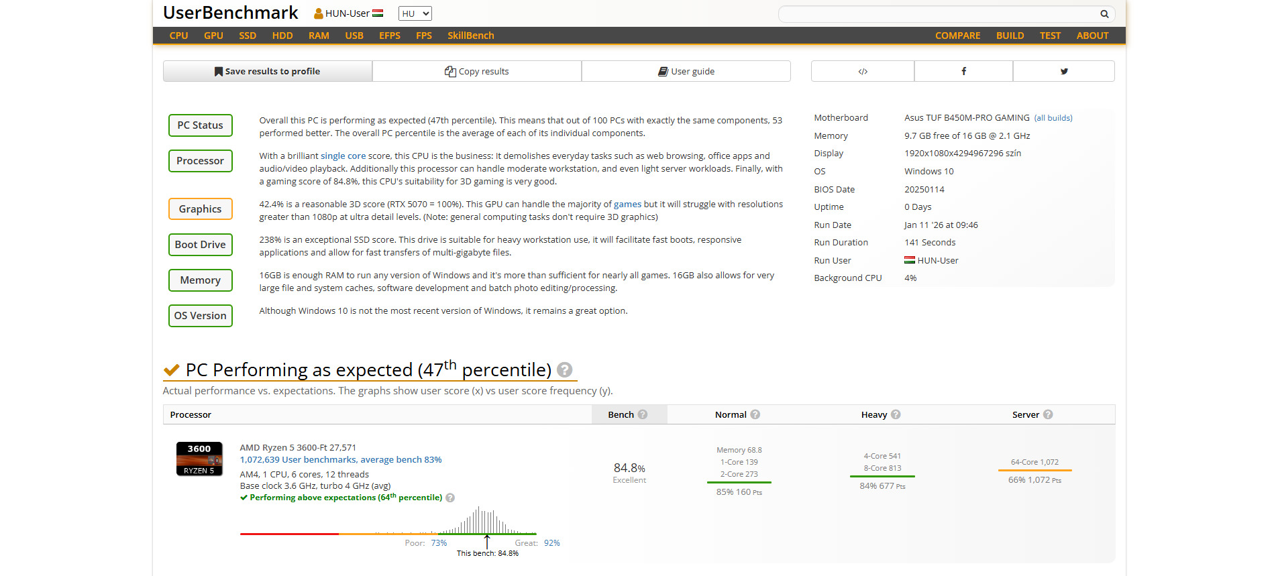This screenshot has height=576, width=1274.
Task: Click the Poor 73% link
Action: (439, 543)
